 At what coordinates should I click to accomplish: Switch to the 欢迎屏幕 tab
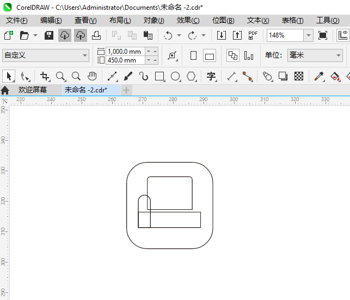point(33,90)
